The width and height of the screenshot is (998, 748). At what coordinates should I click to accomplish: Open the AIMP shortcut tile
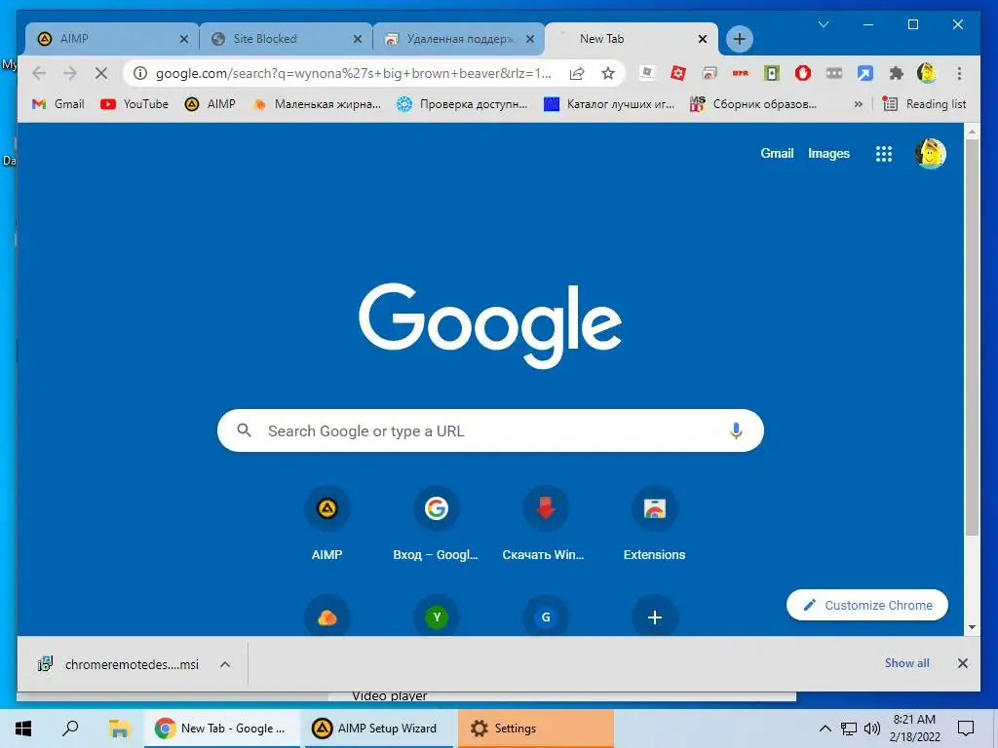[x=327, y=525]
